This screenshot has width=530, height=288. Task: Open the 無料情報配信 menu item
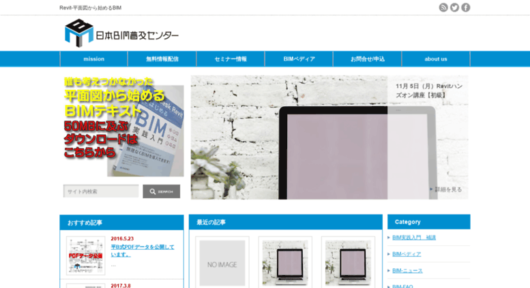pos(162,59)
